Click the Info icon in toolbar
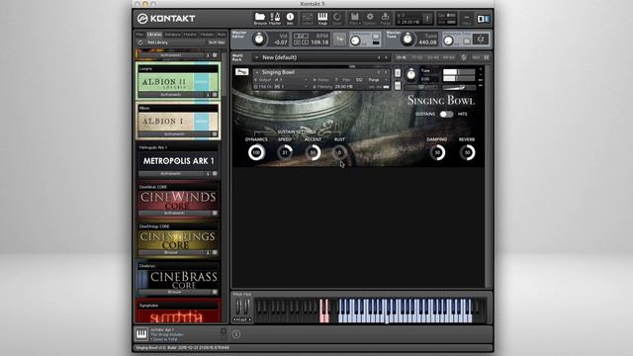633x356 pixels. tap(290, 18)
